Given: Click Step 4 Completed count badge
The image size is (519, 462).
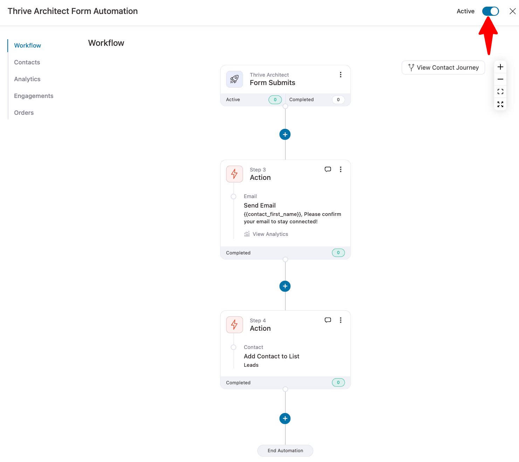Looking at the screenshot, I should coord(338,383).
